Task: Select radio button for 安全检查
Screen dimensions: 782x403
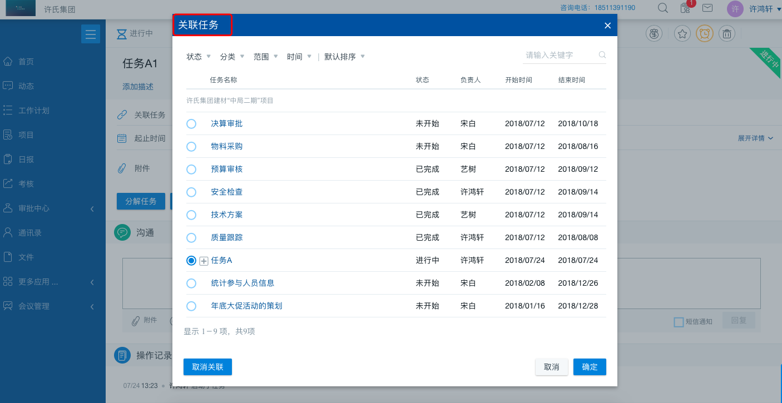Action: click(191, 192)
